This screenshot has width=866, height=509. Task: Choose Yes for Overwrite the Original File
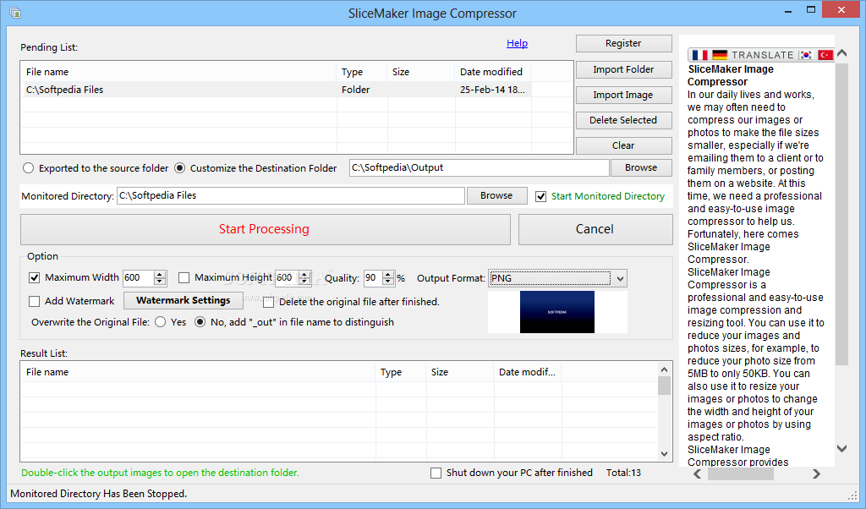click(160, 322)
